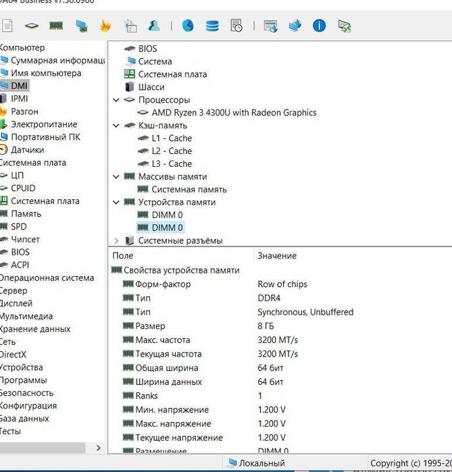The height and width of the screenshot is (472, 452).
Task: Open the disk benchmark pie icon
Action: point(188,26)
